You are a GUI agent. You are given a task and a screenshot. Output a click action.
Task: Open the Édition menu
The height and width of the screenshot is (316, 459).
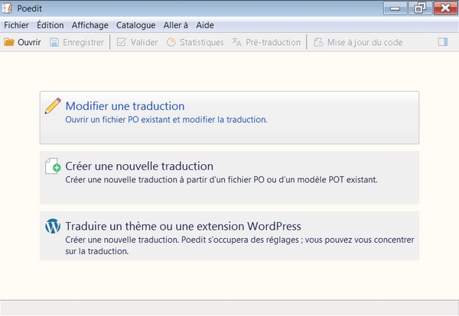50,25
